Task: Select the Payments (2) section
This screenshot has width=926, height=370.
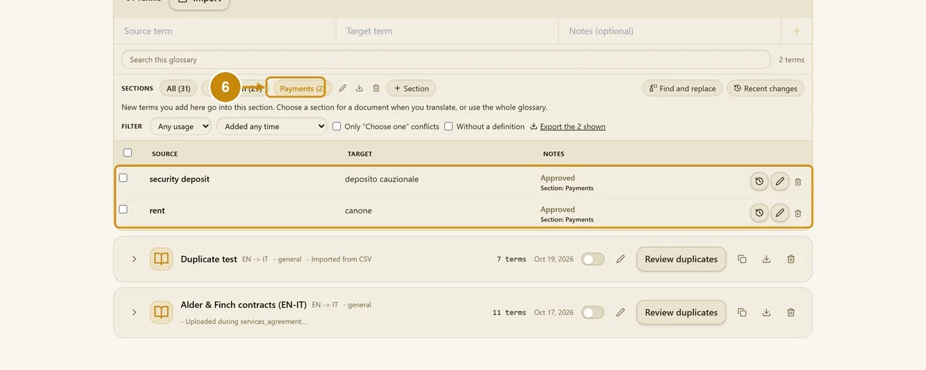Action: [302, 89]
